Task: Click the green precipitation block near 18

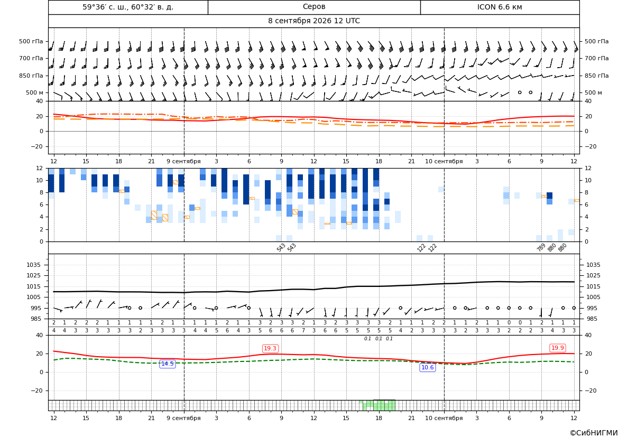Action: coord(384,405)
